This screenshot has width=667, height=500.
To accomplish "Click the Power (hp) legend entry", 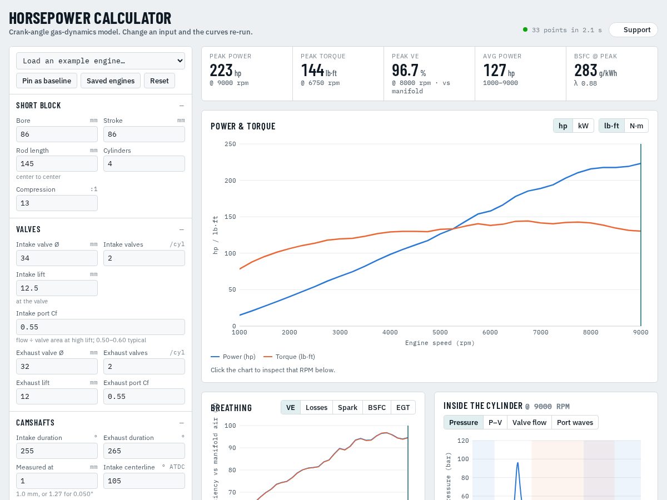I will (x=233, y=357).
